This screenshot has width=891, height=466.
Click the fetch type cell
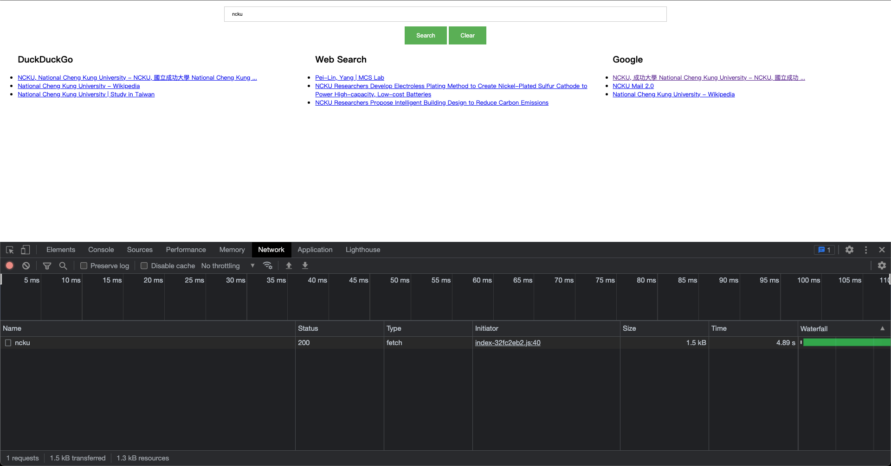pyautogui.click(x=428, y=343)
